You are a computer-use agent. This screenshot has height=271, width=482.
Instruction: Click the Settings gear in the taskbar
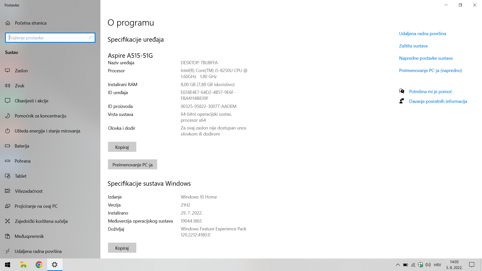(54, 265)
